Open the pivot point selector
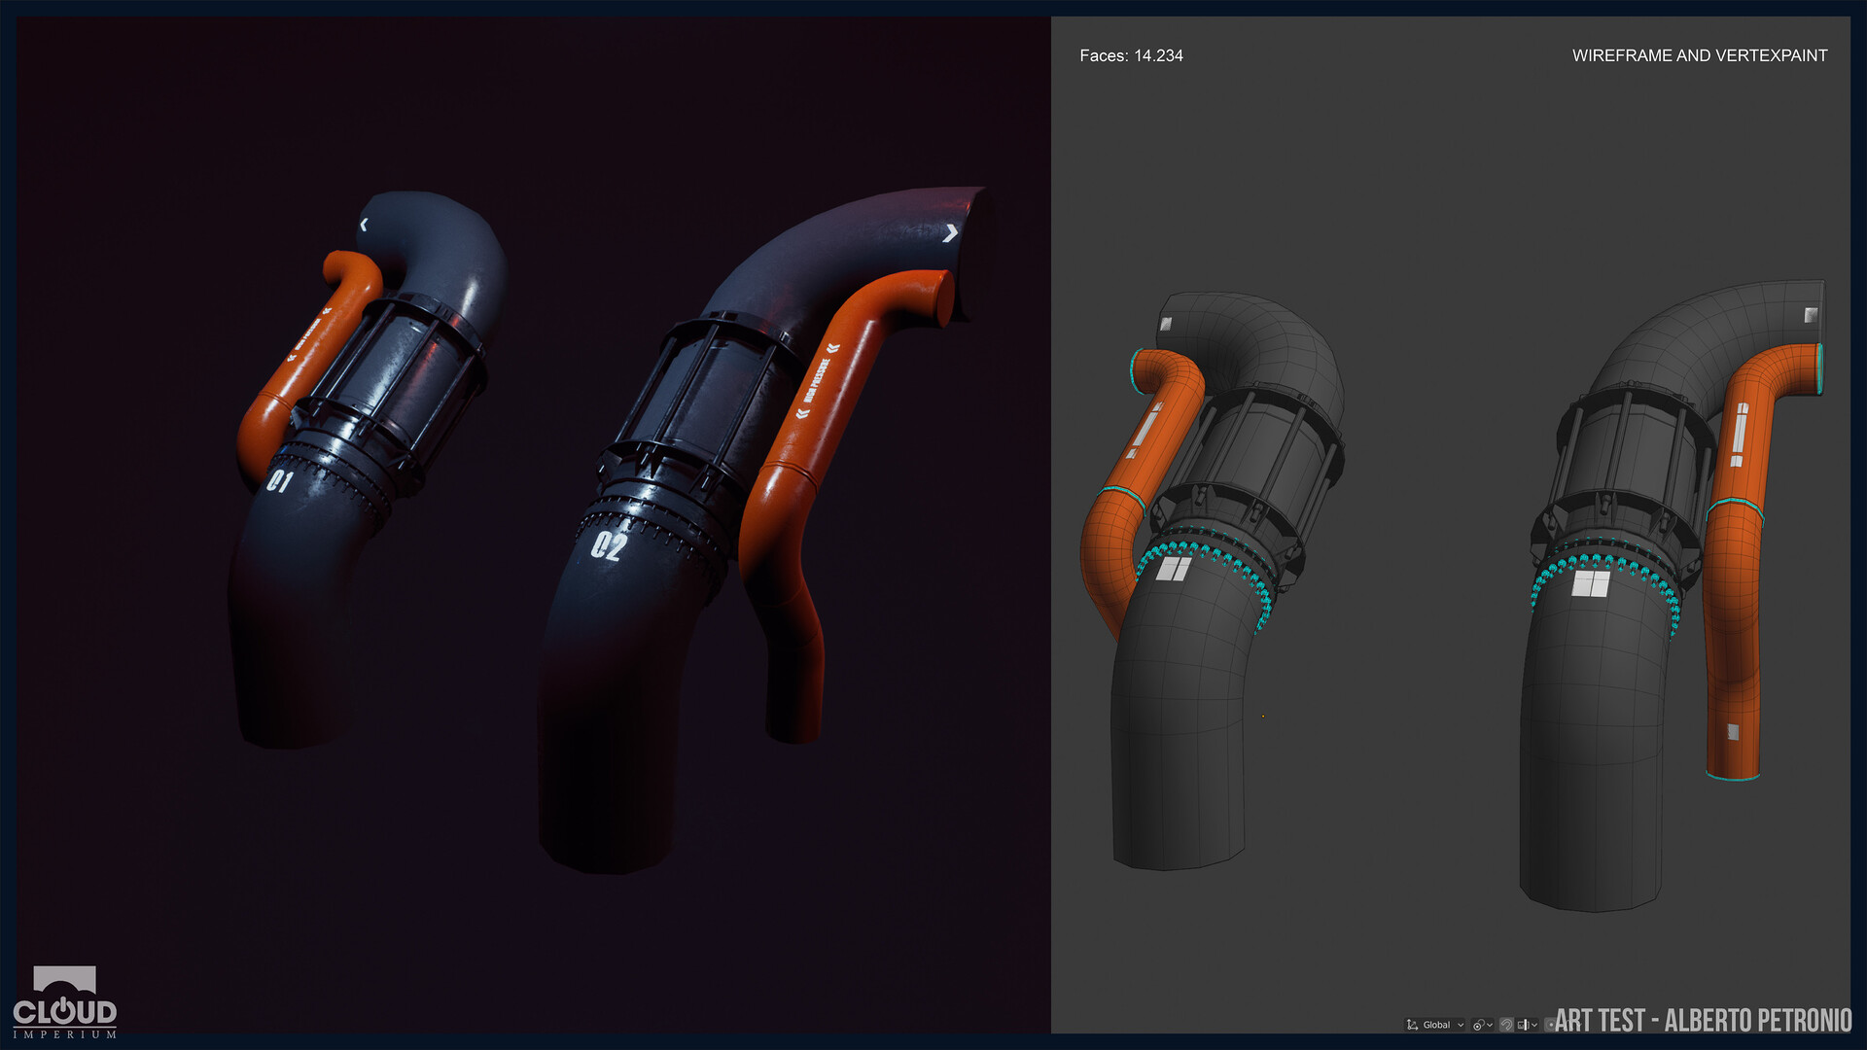Viewport: 1867px width, 1050px height. [1482, 1025]
